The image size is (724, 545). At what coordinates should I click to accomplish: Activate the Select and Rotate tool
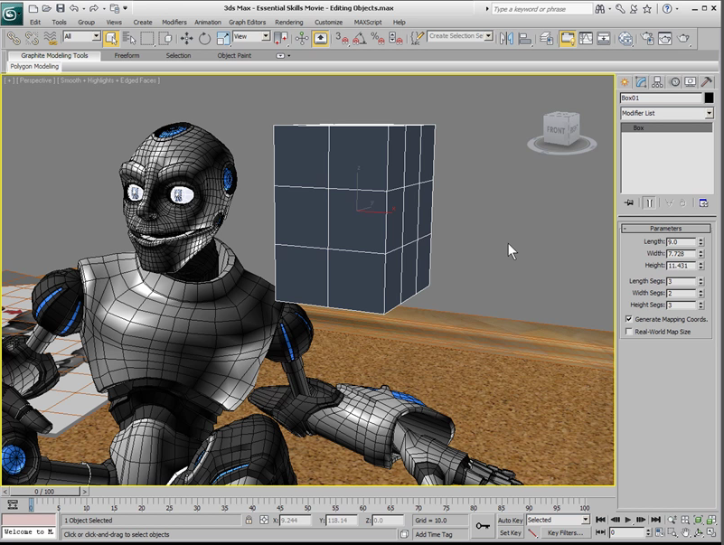click(205, 38)
